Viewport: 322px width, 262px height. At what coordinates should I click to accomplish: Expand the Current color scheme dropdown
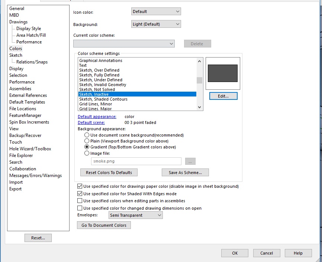[124, 44]
